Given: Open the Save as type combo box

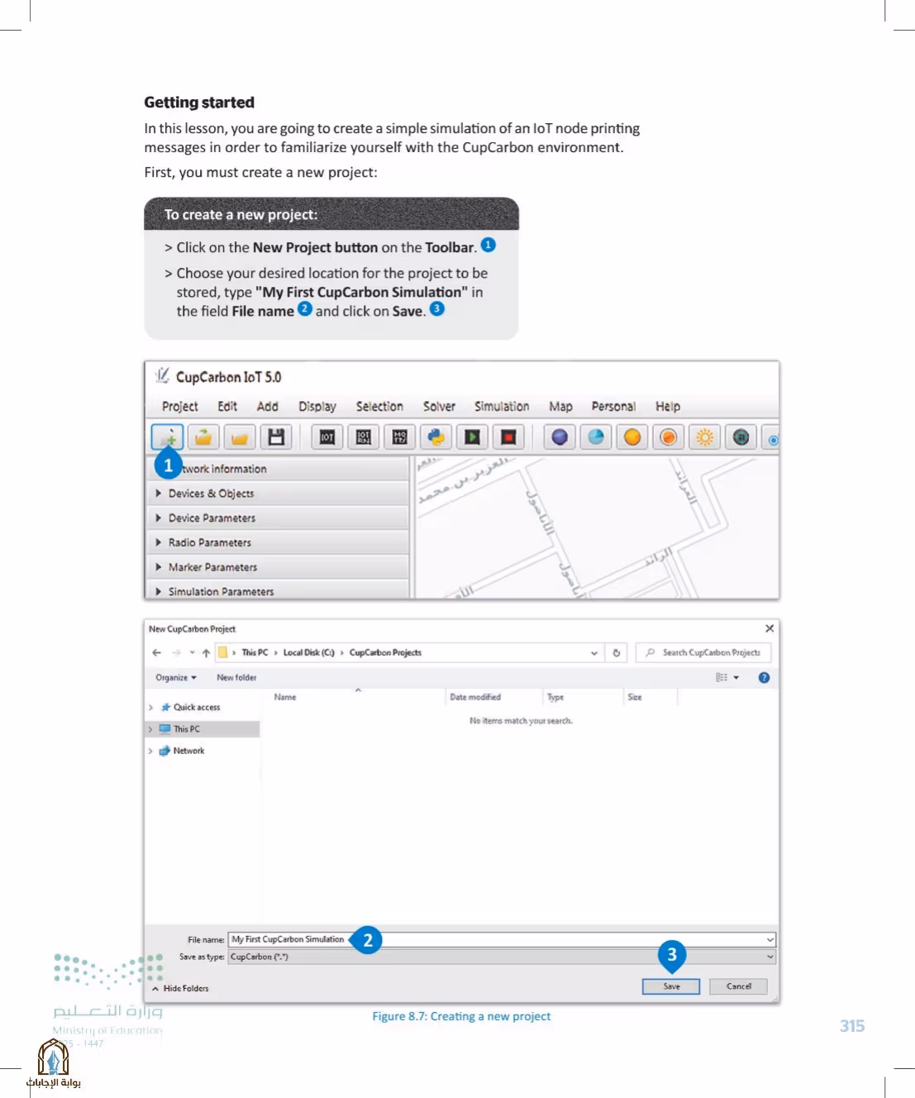Looking at the screenshot, I should pyautogui.click(x=502, y=957).
